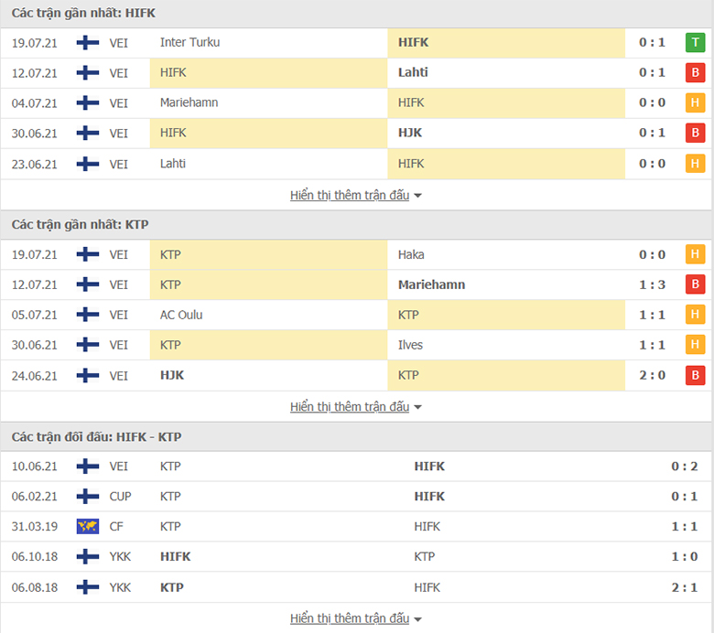Click the orange H badge for KTP vs Haka
The height and width of the screenshot is (633, 714).
[696, 255]
